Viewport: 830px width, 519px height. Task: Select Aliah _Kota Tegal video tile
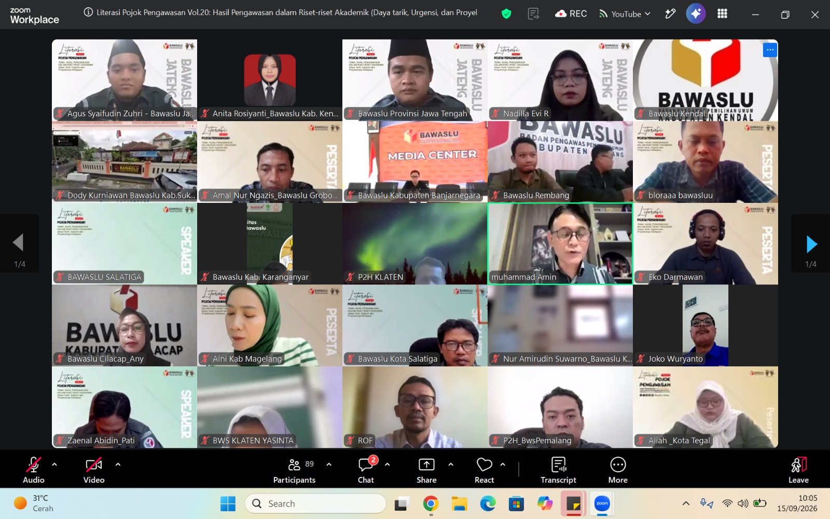(706, 407)
